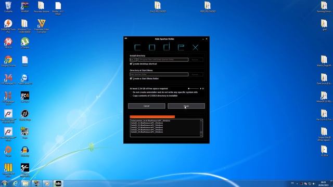Select the FIFA 14 desktop shortcut

8,43
